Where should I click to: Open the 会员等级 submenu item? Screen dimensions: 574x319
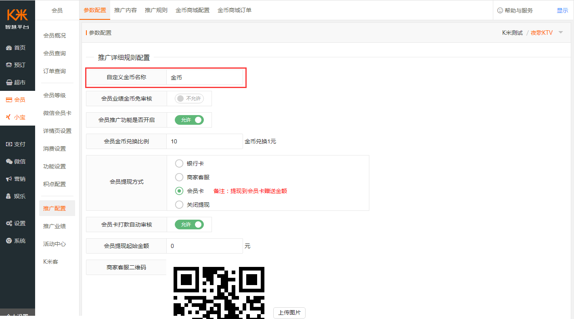click(54, 95)
